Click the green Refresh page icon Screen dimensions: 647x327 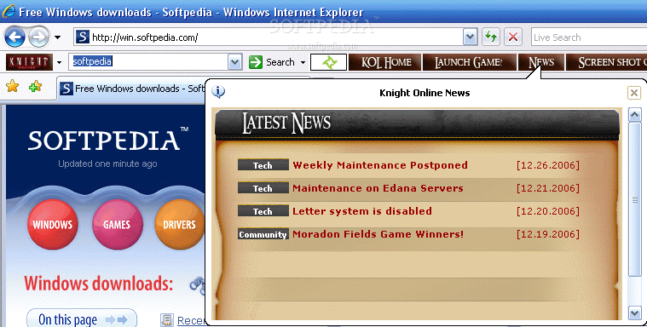click(x=491, y=37)
